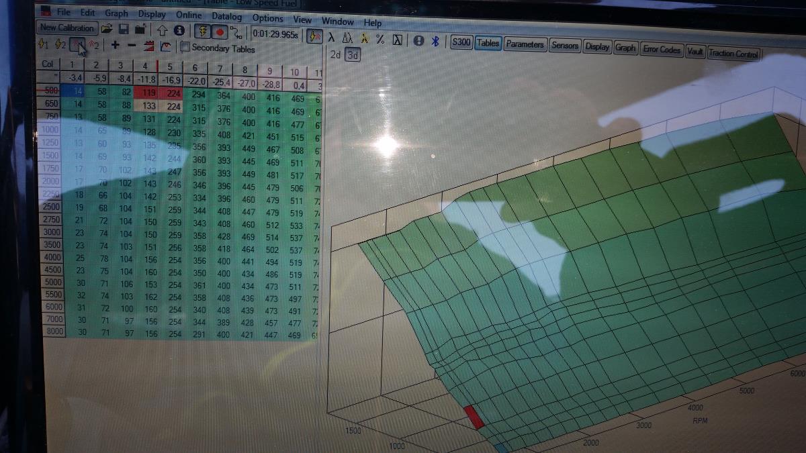Click the plus increase value icon
The image size is (806, 453).
tap(116, 46)
